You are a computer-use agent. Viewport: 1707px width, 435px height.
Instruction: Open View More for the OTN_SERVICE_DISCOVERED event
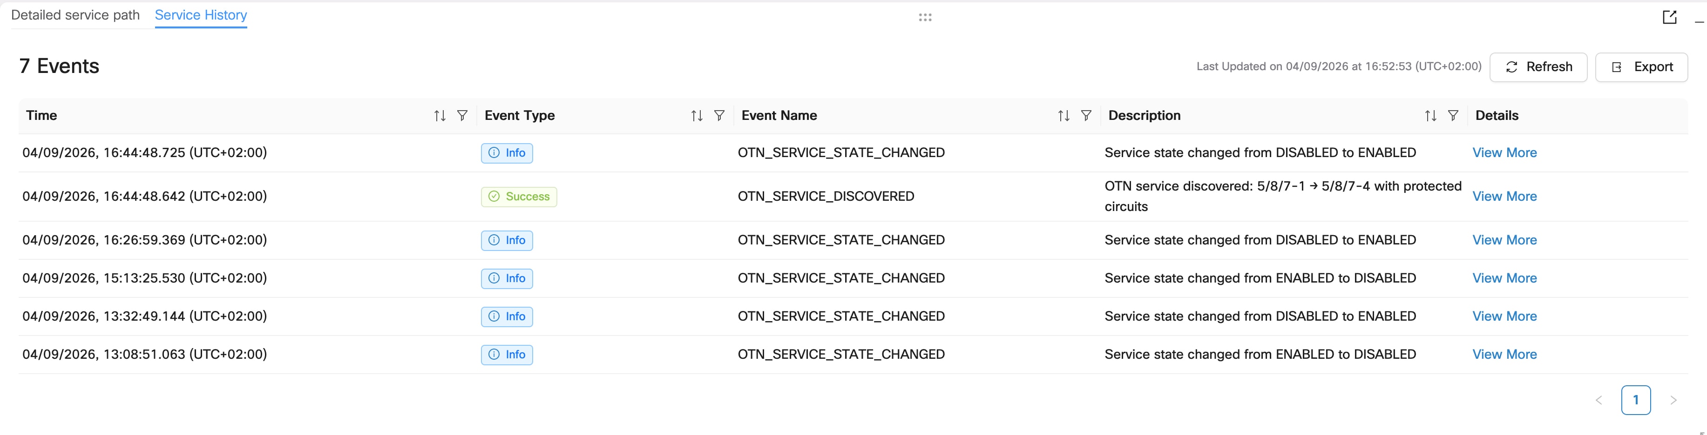pos(1504,196)
